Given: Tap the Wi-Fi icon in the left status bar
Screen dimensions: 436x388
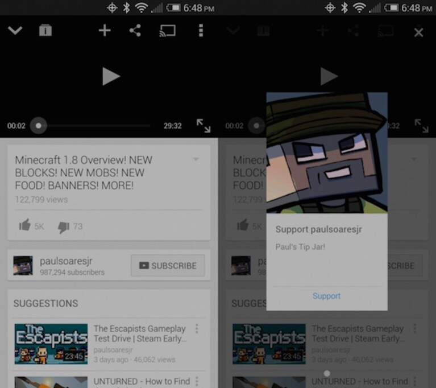Looking at the screenshot, I should (x=142, y=8).
